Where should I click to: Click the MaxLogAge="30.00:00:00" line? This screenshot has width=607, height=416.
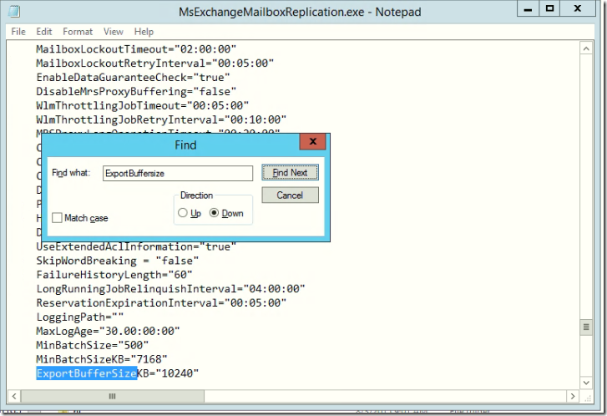point(108,331)
